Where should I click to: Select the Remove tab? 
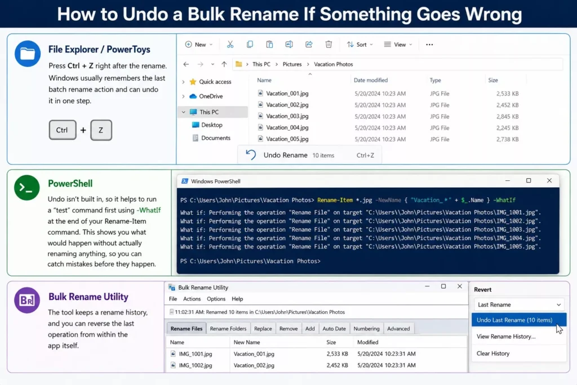(288, 328)
